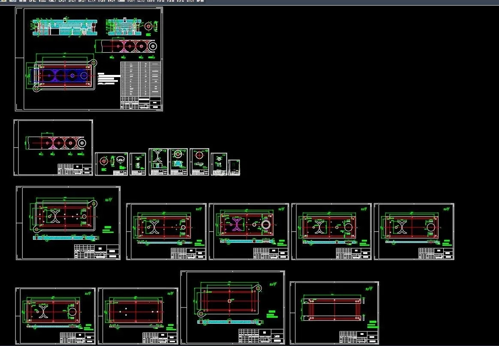Select the die shoe sheet with lugs and no cutout
The image size is (499, 346).
coord(233,307)
